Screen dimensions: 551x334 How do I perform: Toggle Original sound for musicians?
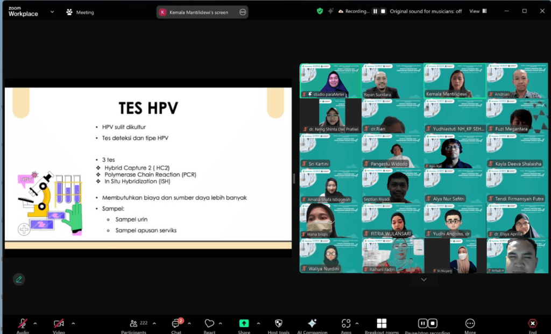coord(425,11)
